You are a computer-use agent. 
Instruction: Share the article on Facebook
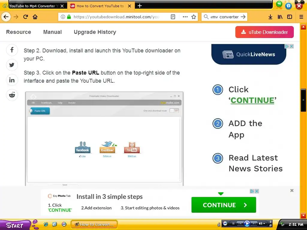[12, 50]
